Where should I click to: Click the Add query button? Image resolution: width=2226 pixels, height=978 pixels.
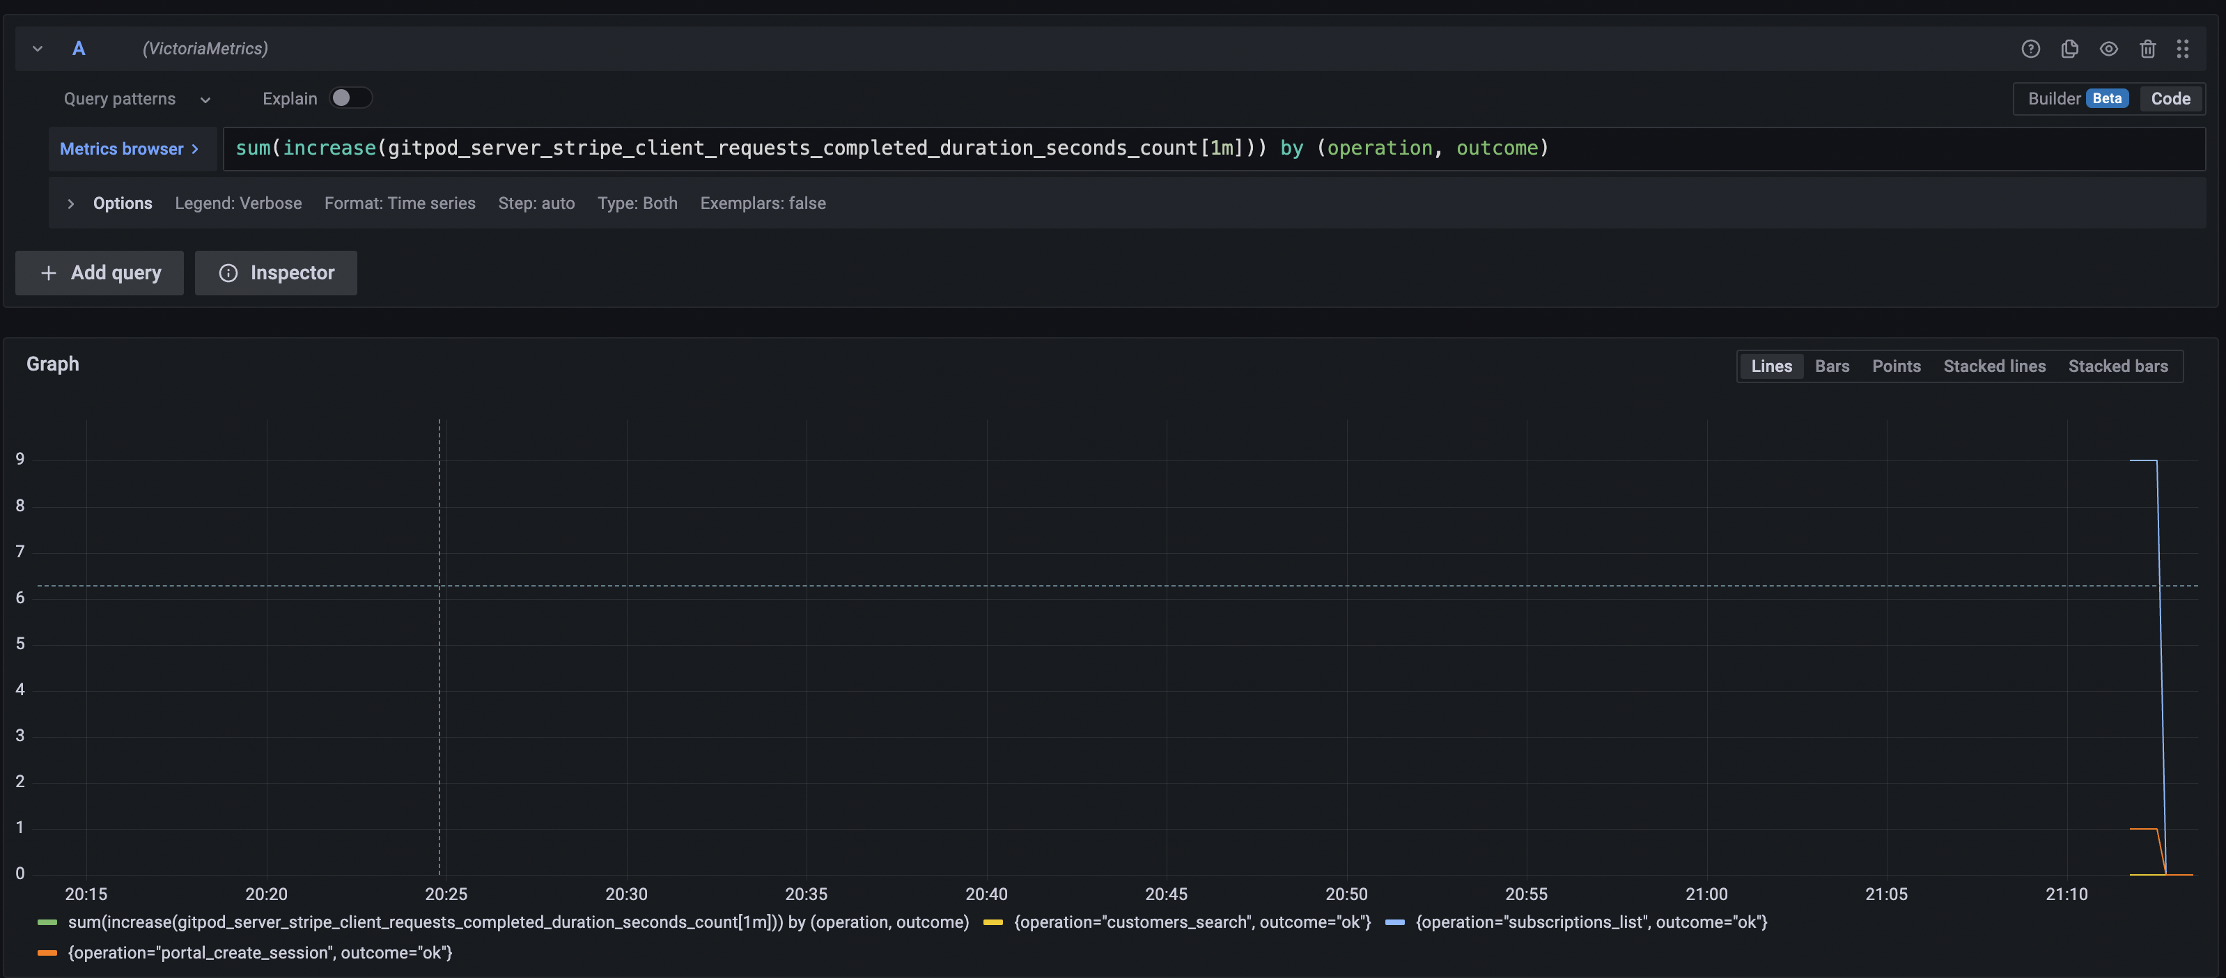[98, 272]
